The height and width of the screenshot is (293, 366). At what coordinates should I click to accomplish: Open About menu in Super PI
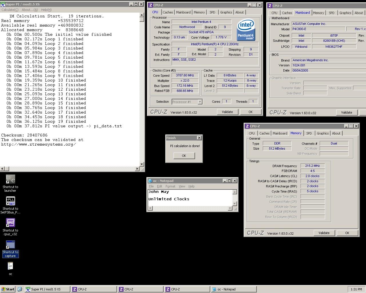(x=30, y=10)
